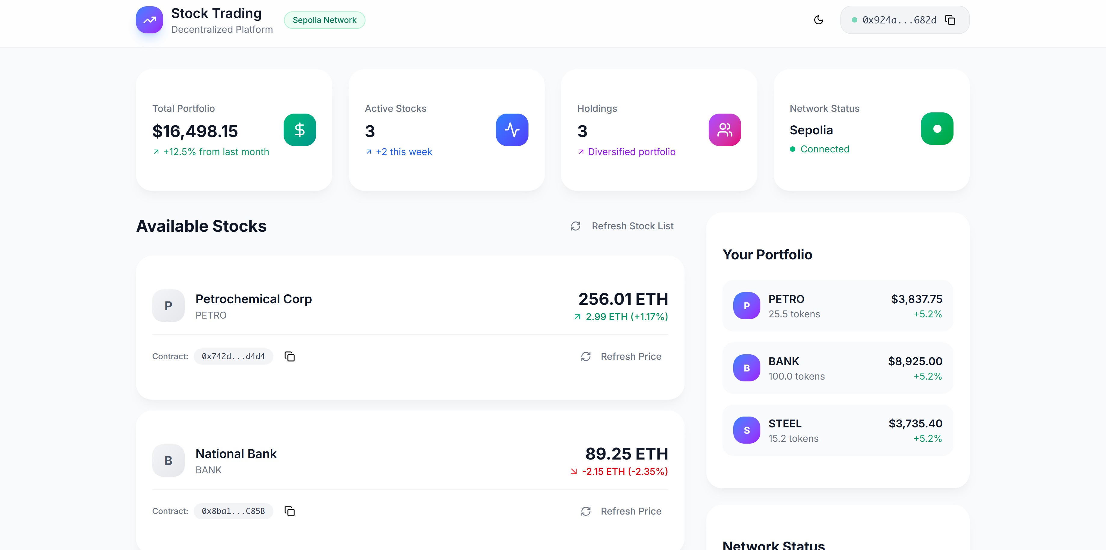The image size is (1106, 550).
Task: Copy the PETRO contract address icon
Action: point(290,356)
